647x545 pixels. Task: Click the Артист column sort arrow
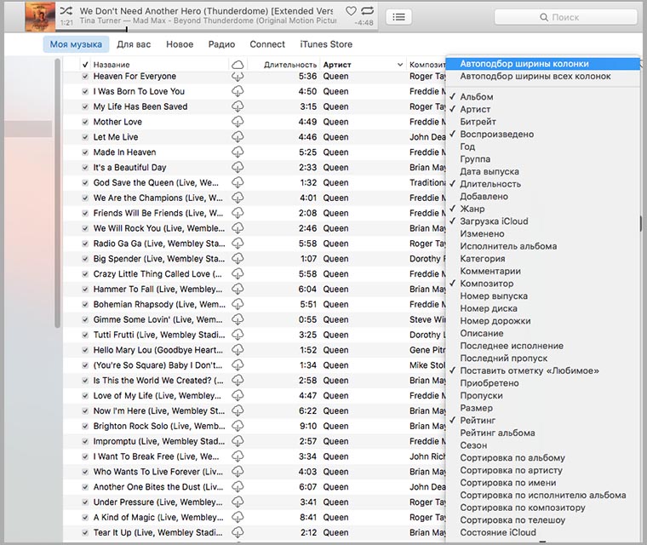tap(399, 65)
